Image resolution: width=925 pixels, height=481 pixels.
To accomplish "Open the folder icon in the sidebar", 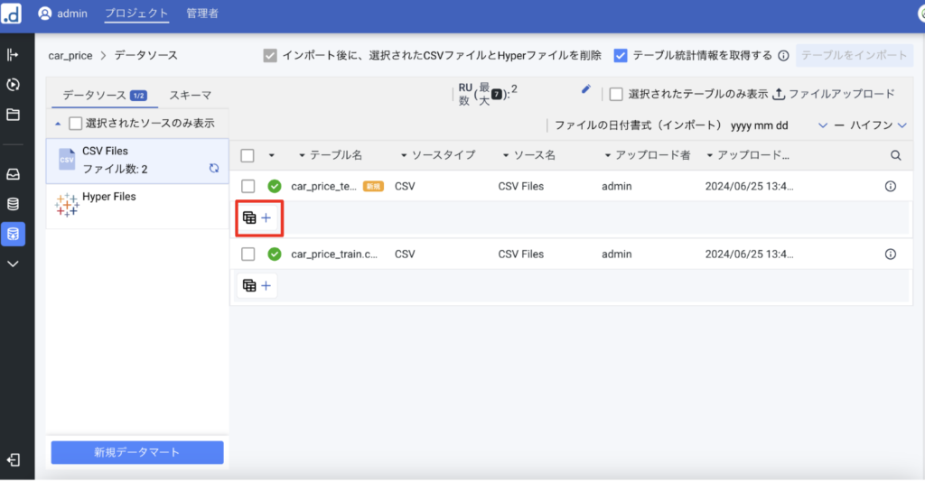I will 13,115.
